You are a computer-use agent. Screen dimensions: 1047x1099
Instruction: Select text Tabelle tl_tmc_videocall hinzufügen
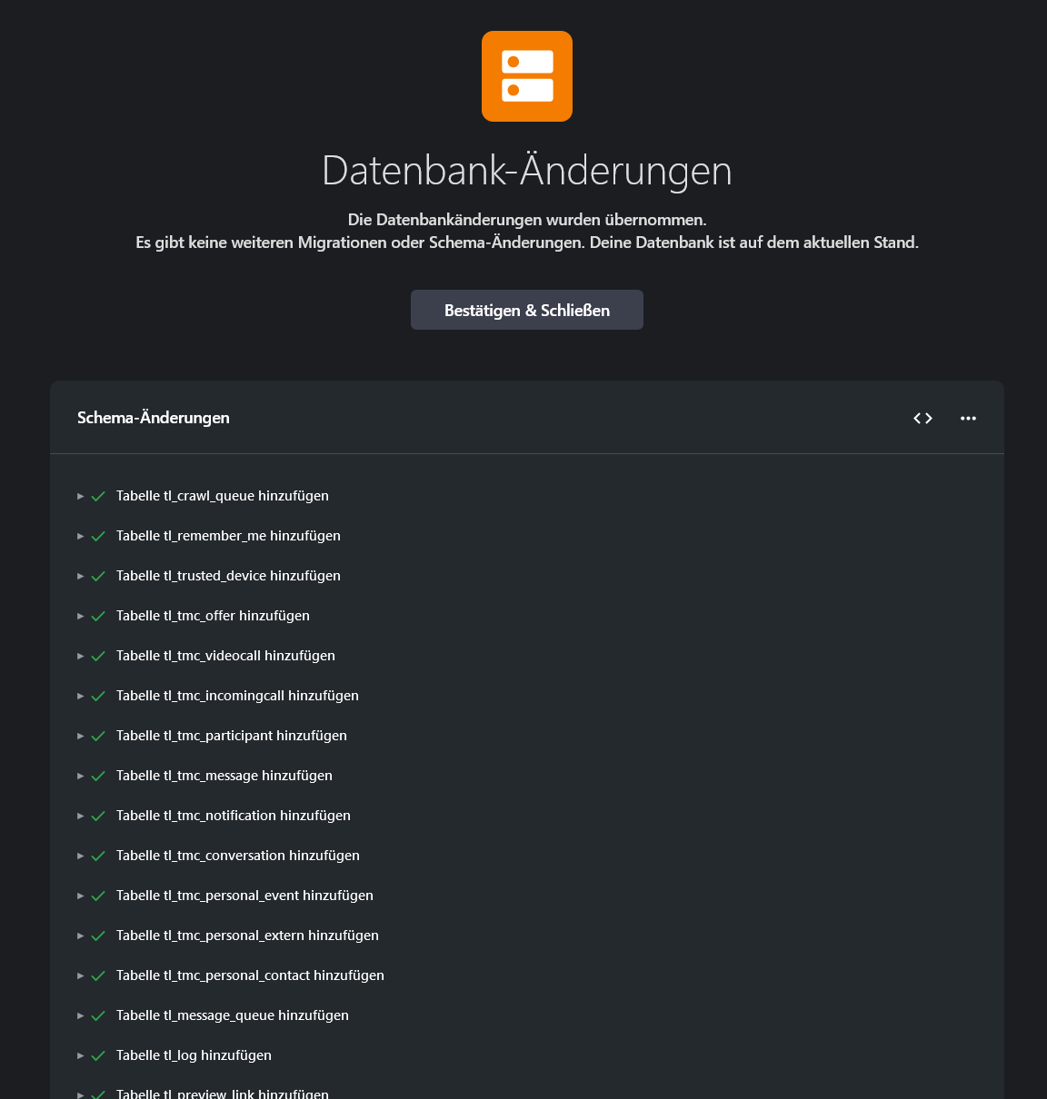point(225,656)
